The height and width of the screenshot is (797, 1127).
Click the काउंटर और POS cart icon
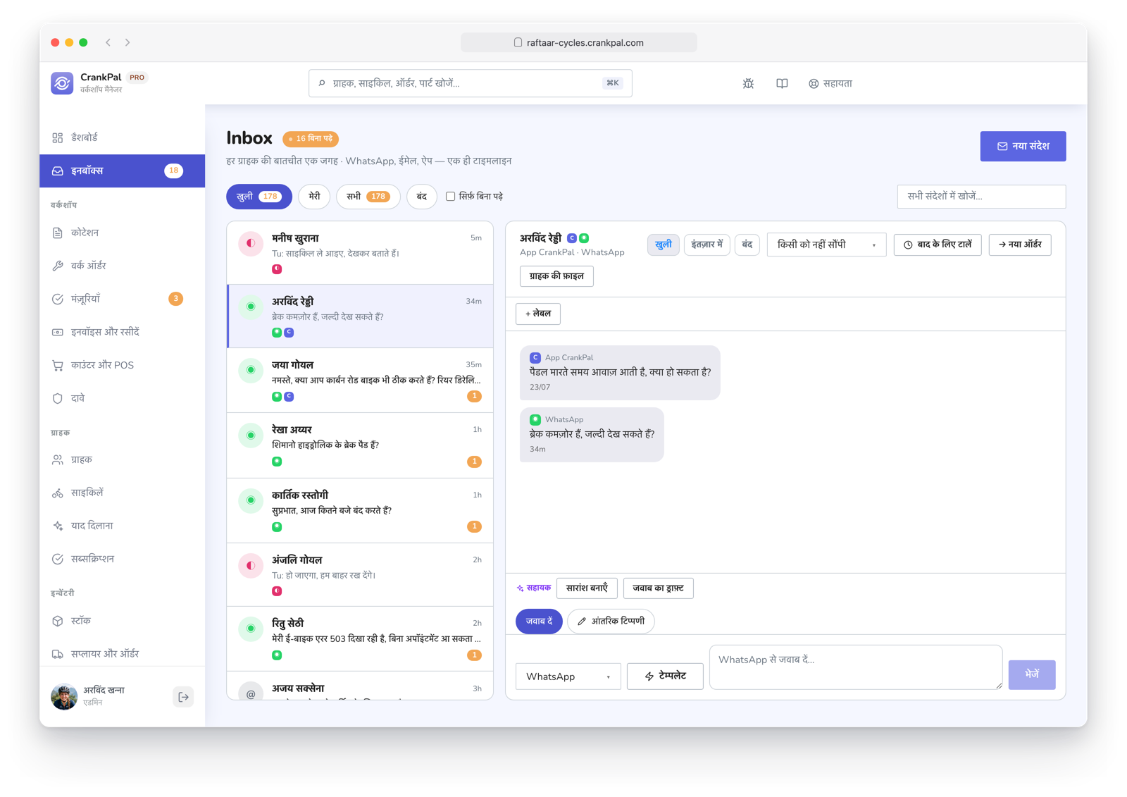click(58, 365)
